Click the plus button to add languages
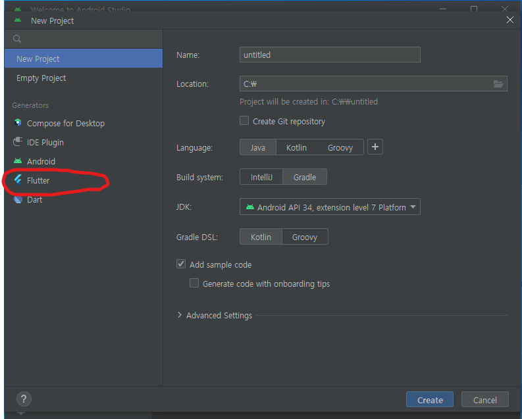 [x=375, y=147]
